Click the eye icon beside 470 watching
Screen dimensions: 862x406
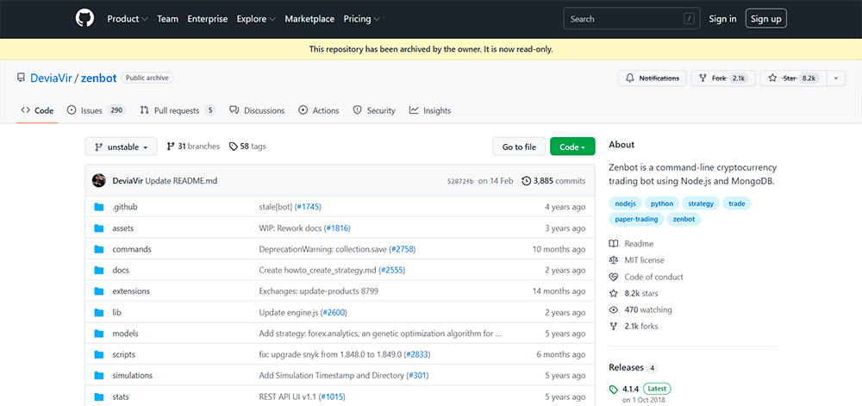[614, 309]
